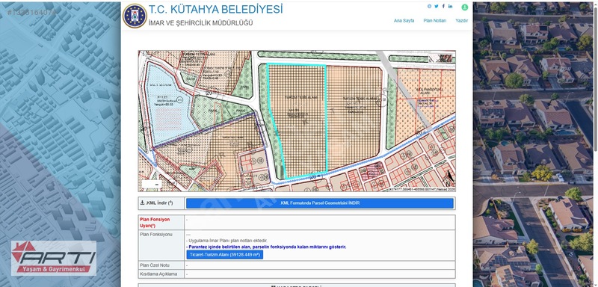Click the ARTI Yaşam & Gayrimenkul logo
The width and height of the screenshot is (598, 287).
point(53,258)
